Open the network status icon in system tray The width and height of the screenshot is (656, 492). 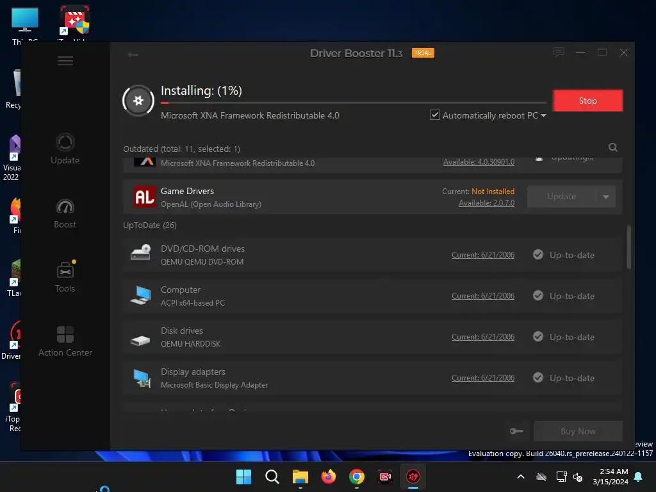(561, 477)
